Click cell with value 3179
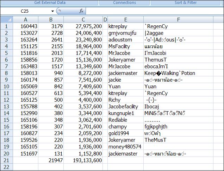The image size is (224, 171). [x=51, y=26]
